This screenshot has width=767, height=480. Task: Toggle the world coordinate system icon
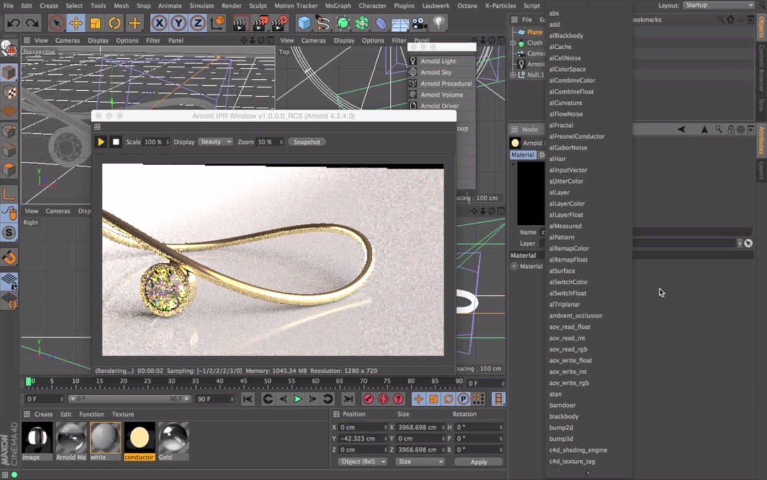coord(218,24)
